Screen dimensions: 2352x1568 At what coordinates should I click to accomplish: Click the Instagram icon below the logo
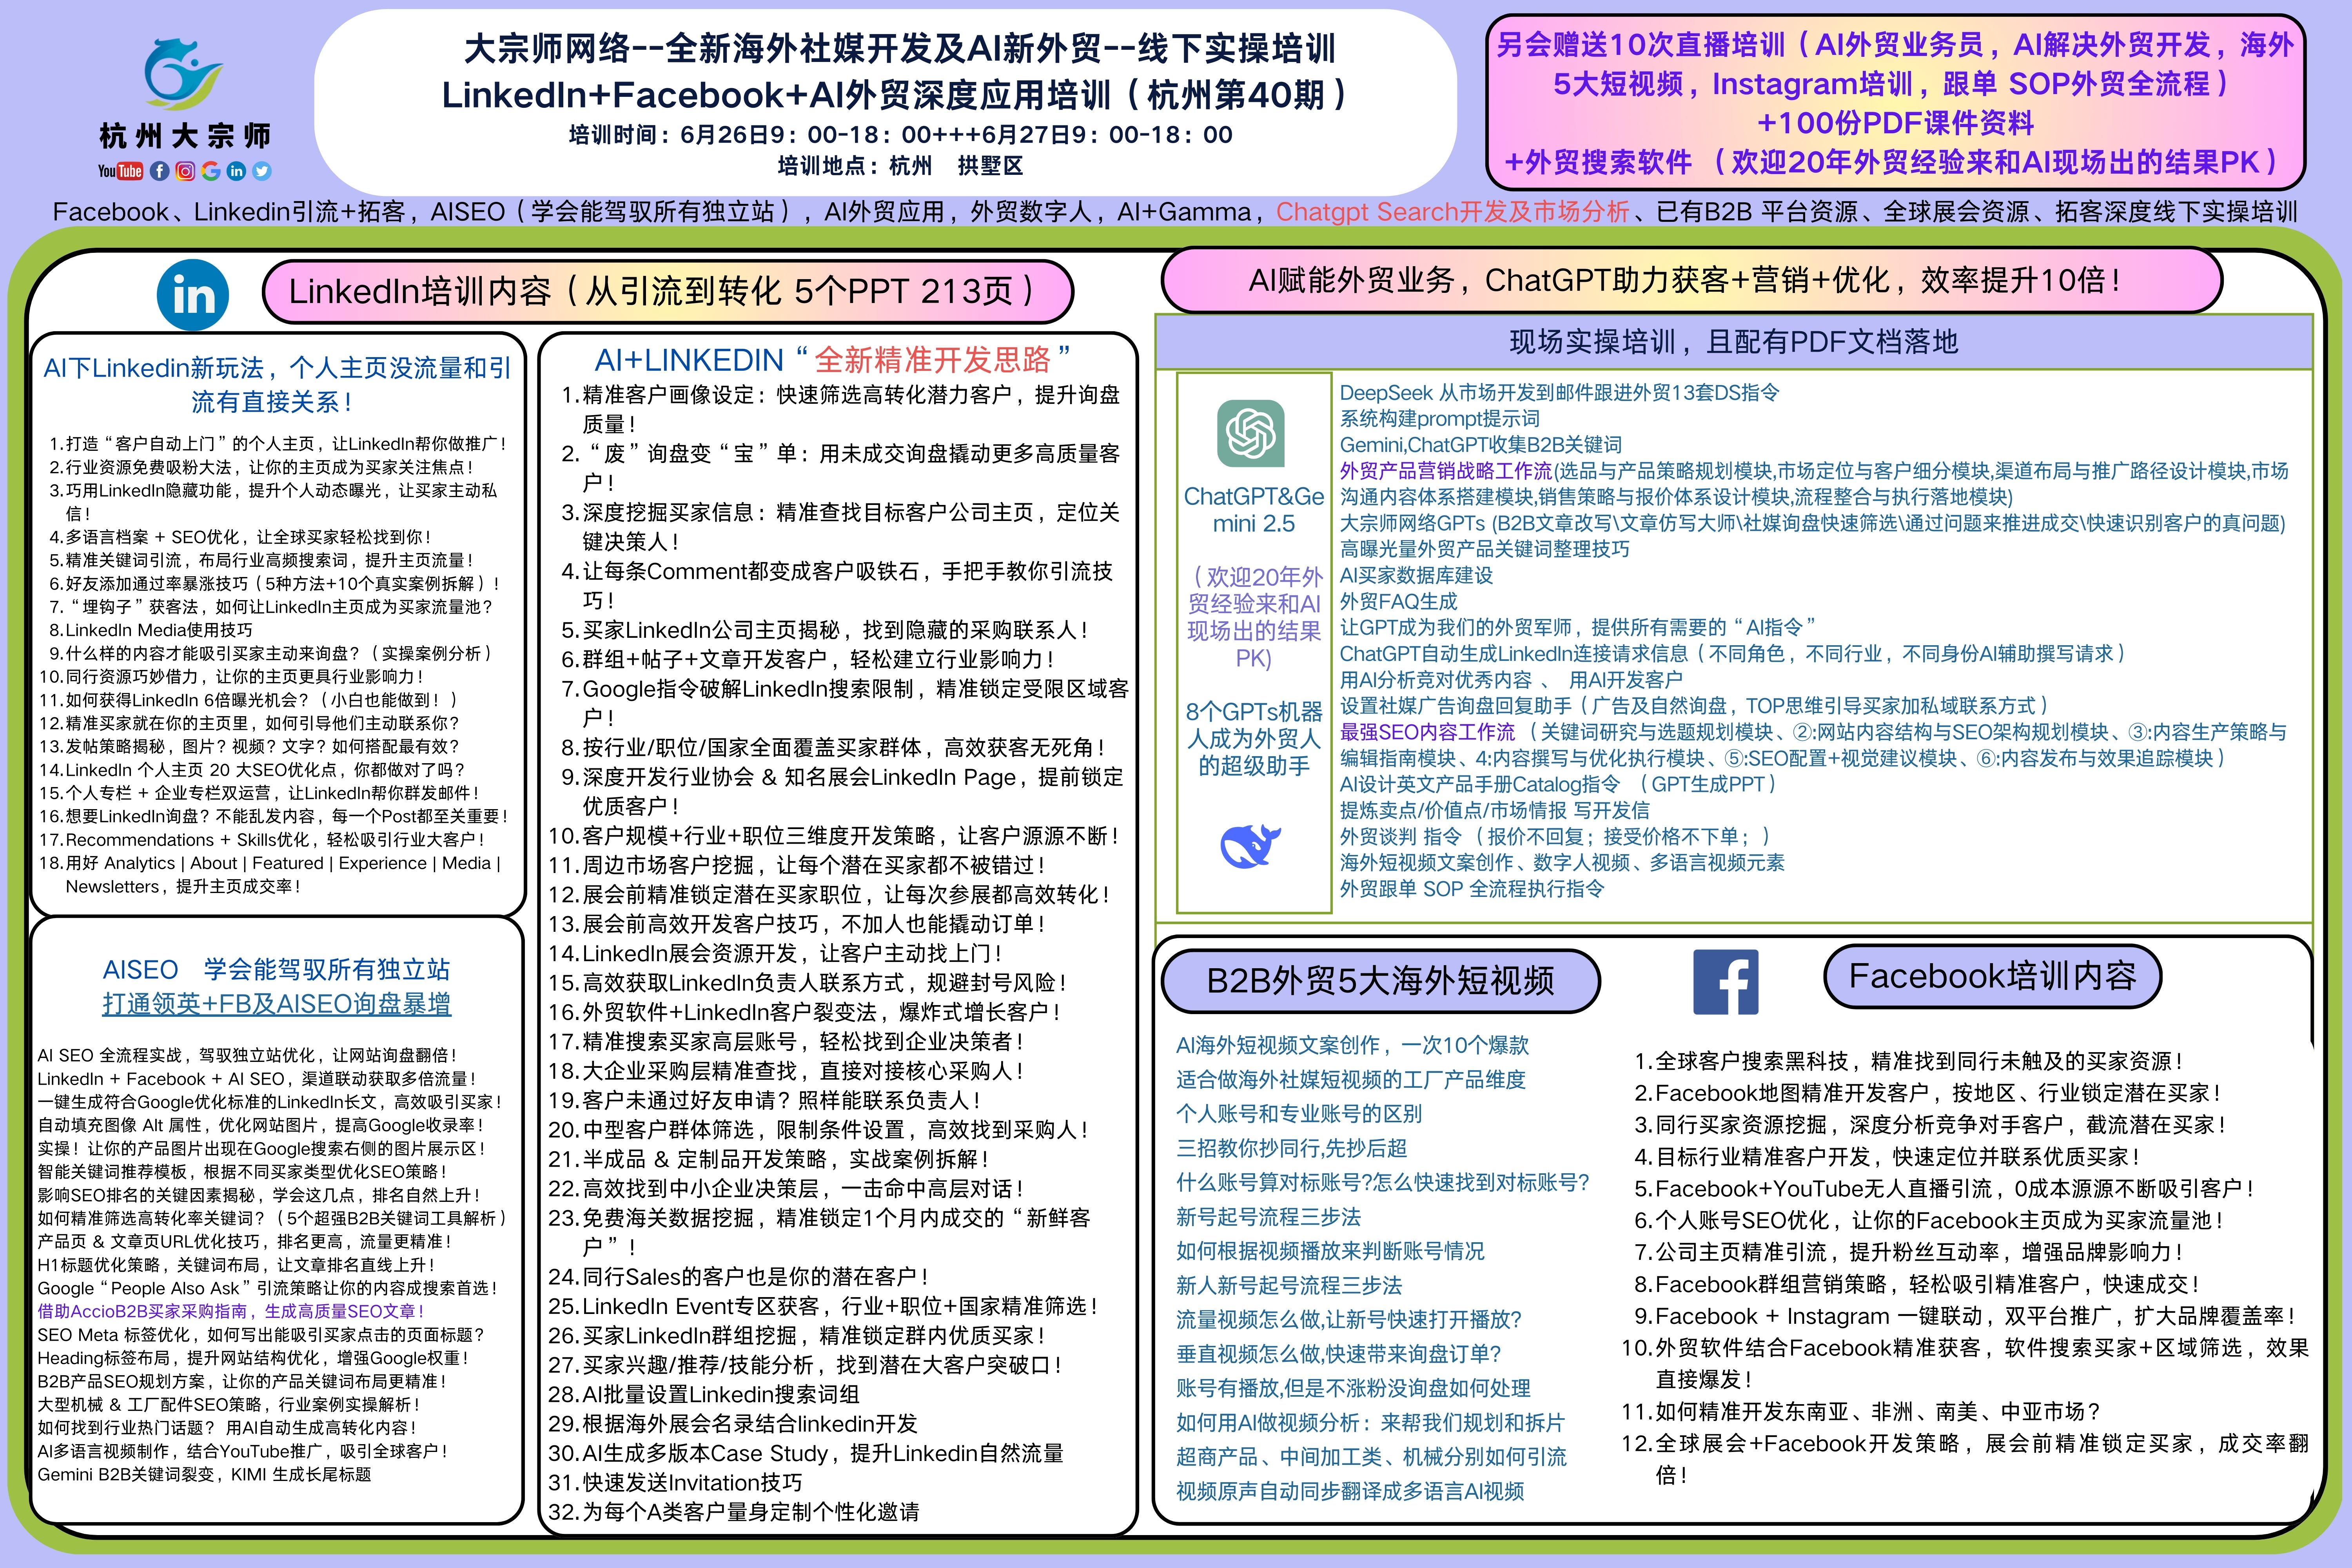[x=185, y=171]
